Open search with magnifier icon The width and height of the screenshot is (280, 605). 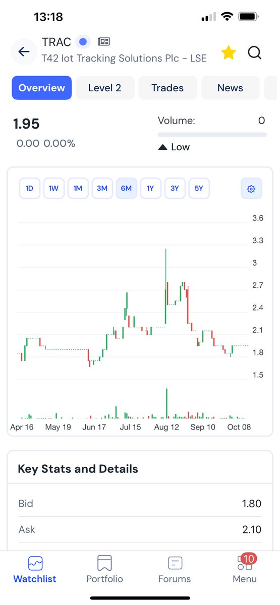click(x=255, y=52)
